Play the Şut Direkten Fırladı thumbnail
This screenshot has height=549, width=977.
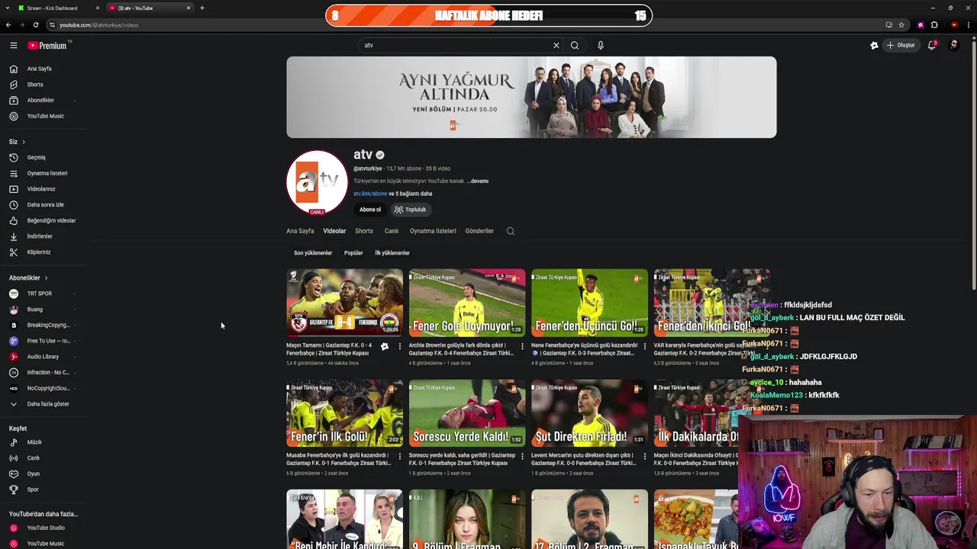589,413
